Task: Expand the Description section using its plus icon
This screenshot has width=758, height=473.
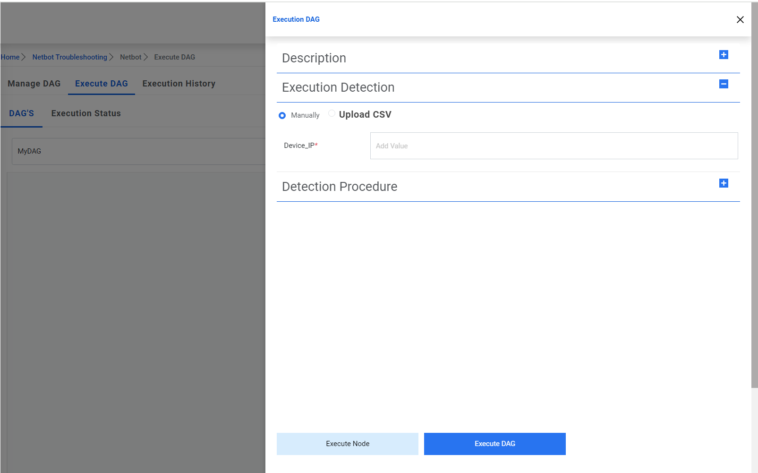Action: click(724, 54)
